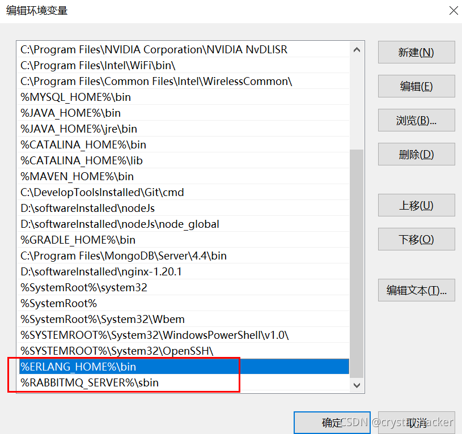Click 下移(O) to move entry down
Screen dimensions: 462x434
point(416,239)
